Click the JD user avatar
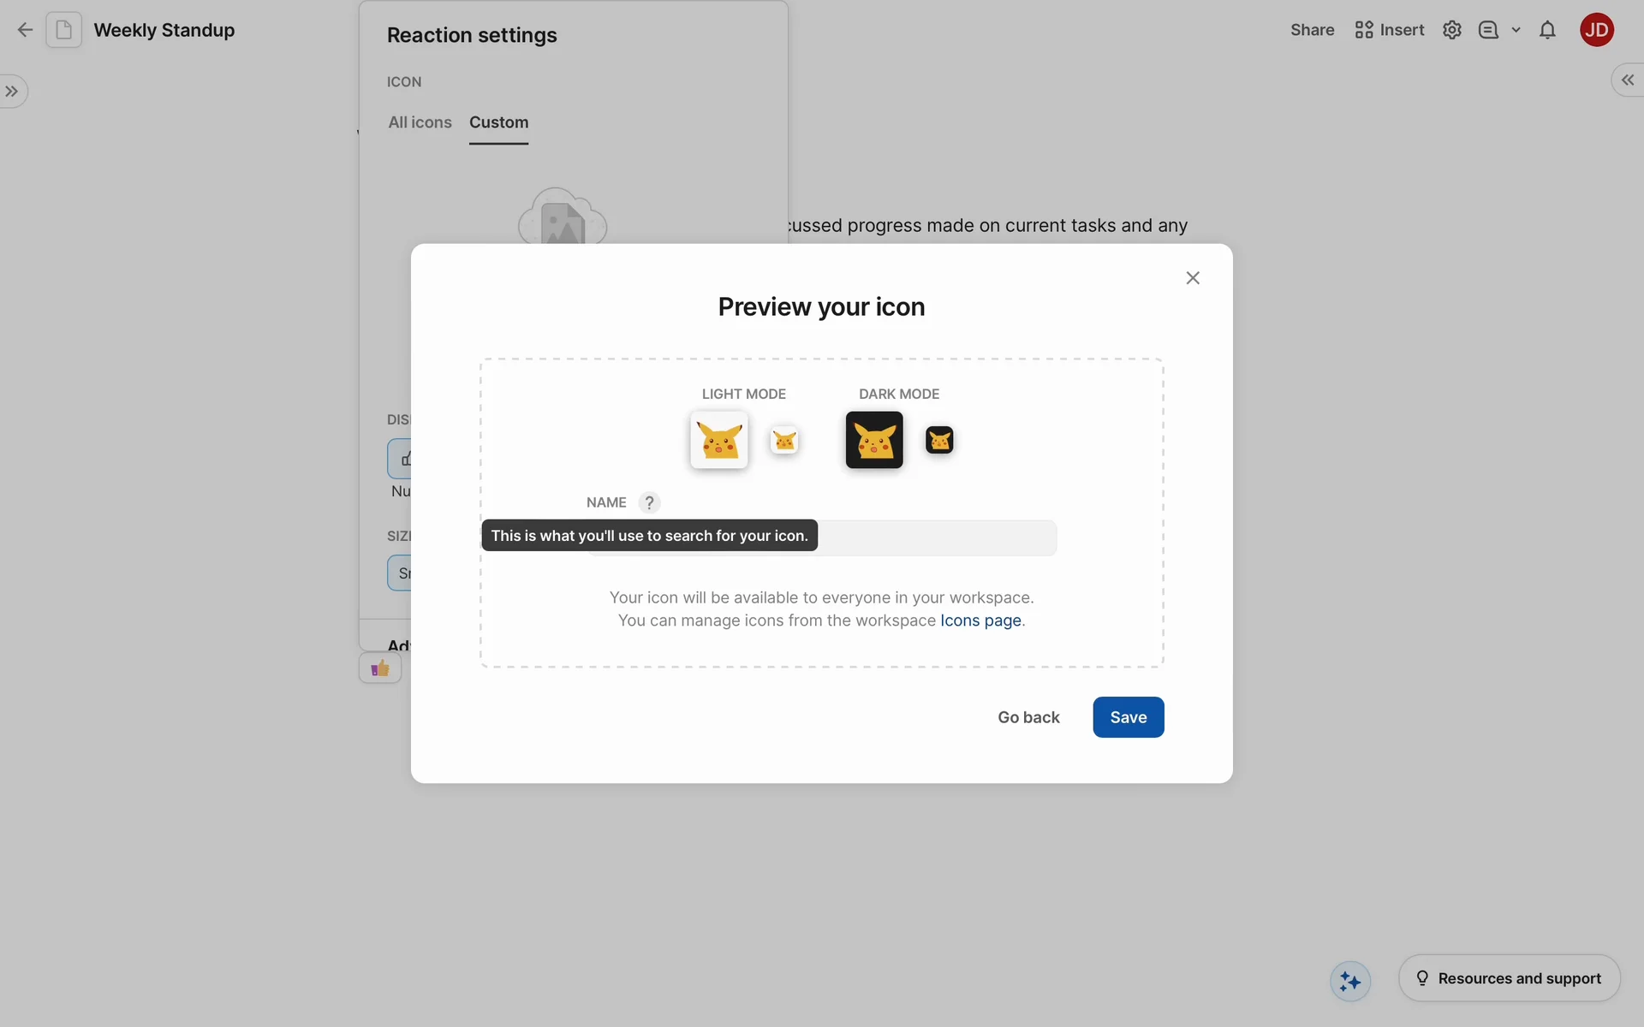Image resolution: width=1644 pixels, height=1027 pixels. (x=1596, y=30)
